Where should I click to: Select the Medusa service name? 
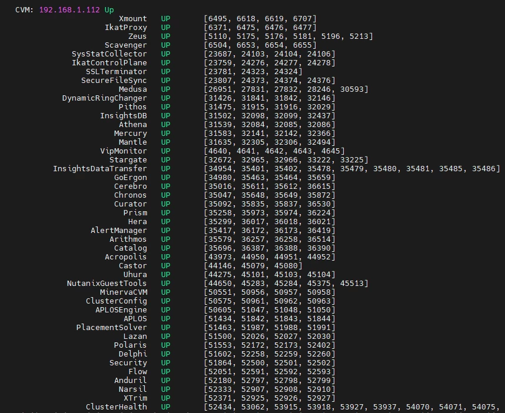[132, 89]
